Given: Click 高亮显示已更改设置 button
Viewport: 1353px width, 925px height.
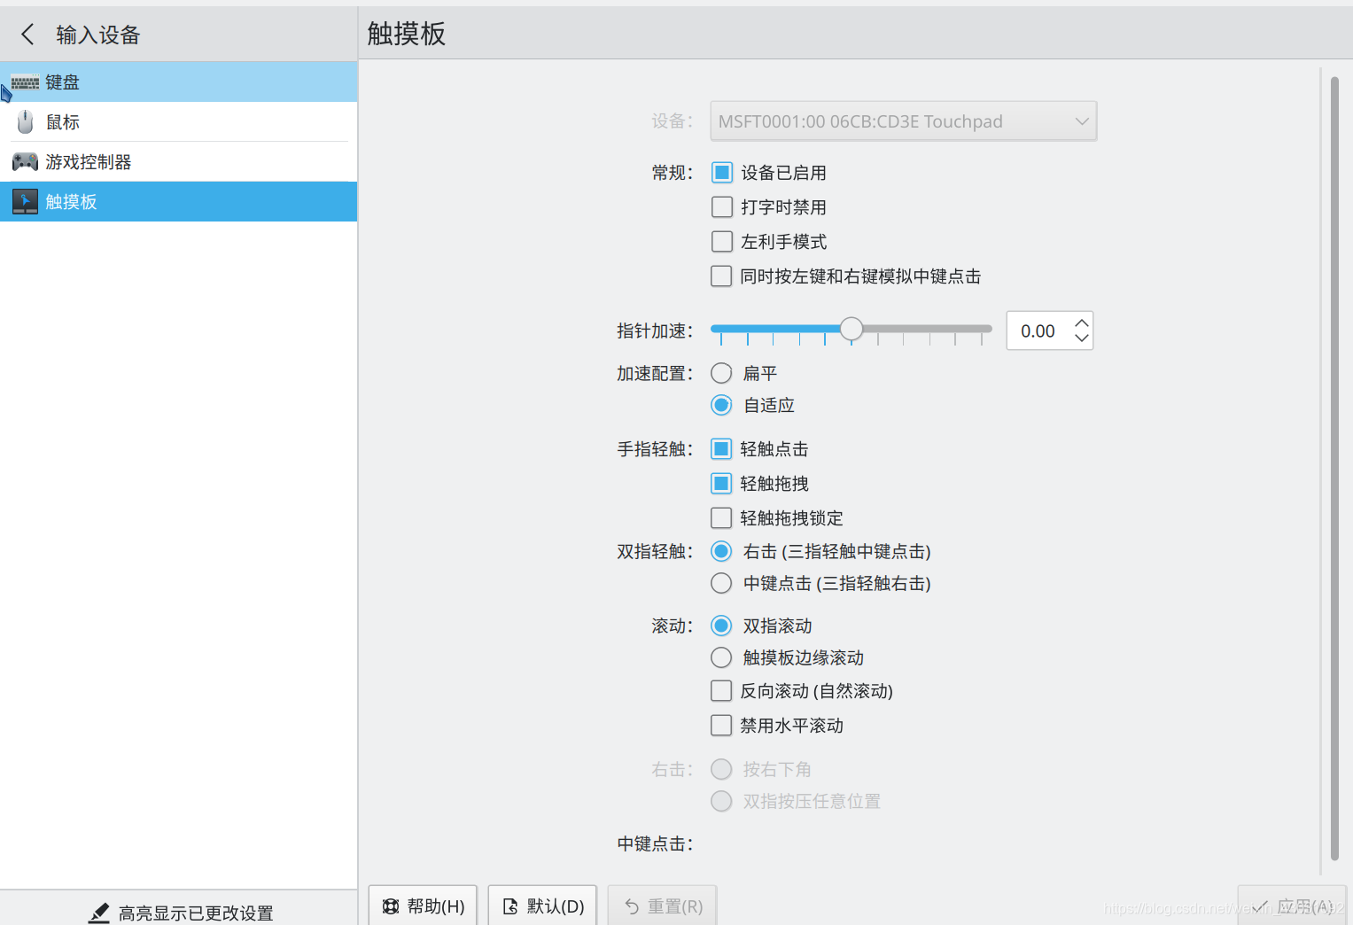Looking at the screenshot, I should tap(179, 913).
